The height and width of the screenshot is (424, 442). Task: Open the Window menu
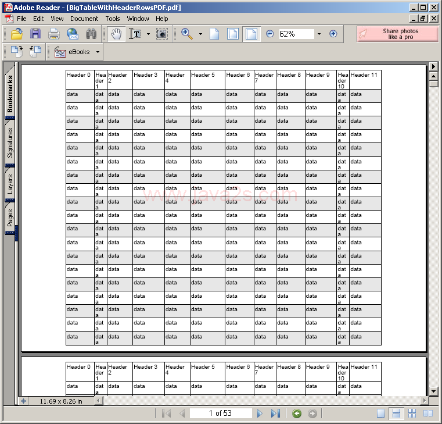pyautogui.click(x=138, y=19)
